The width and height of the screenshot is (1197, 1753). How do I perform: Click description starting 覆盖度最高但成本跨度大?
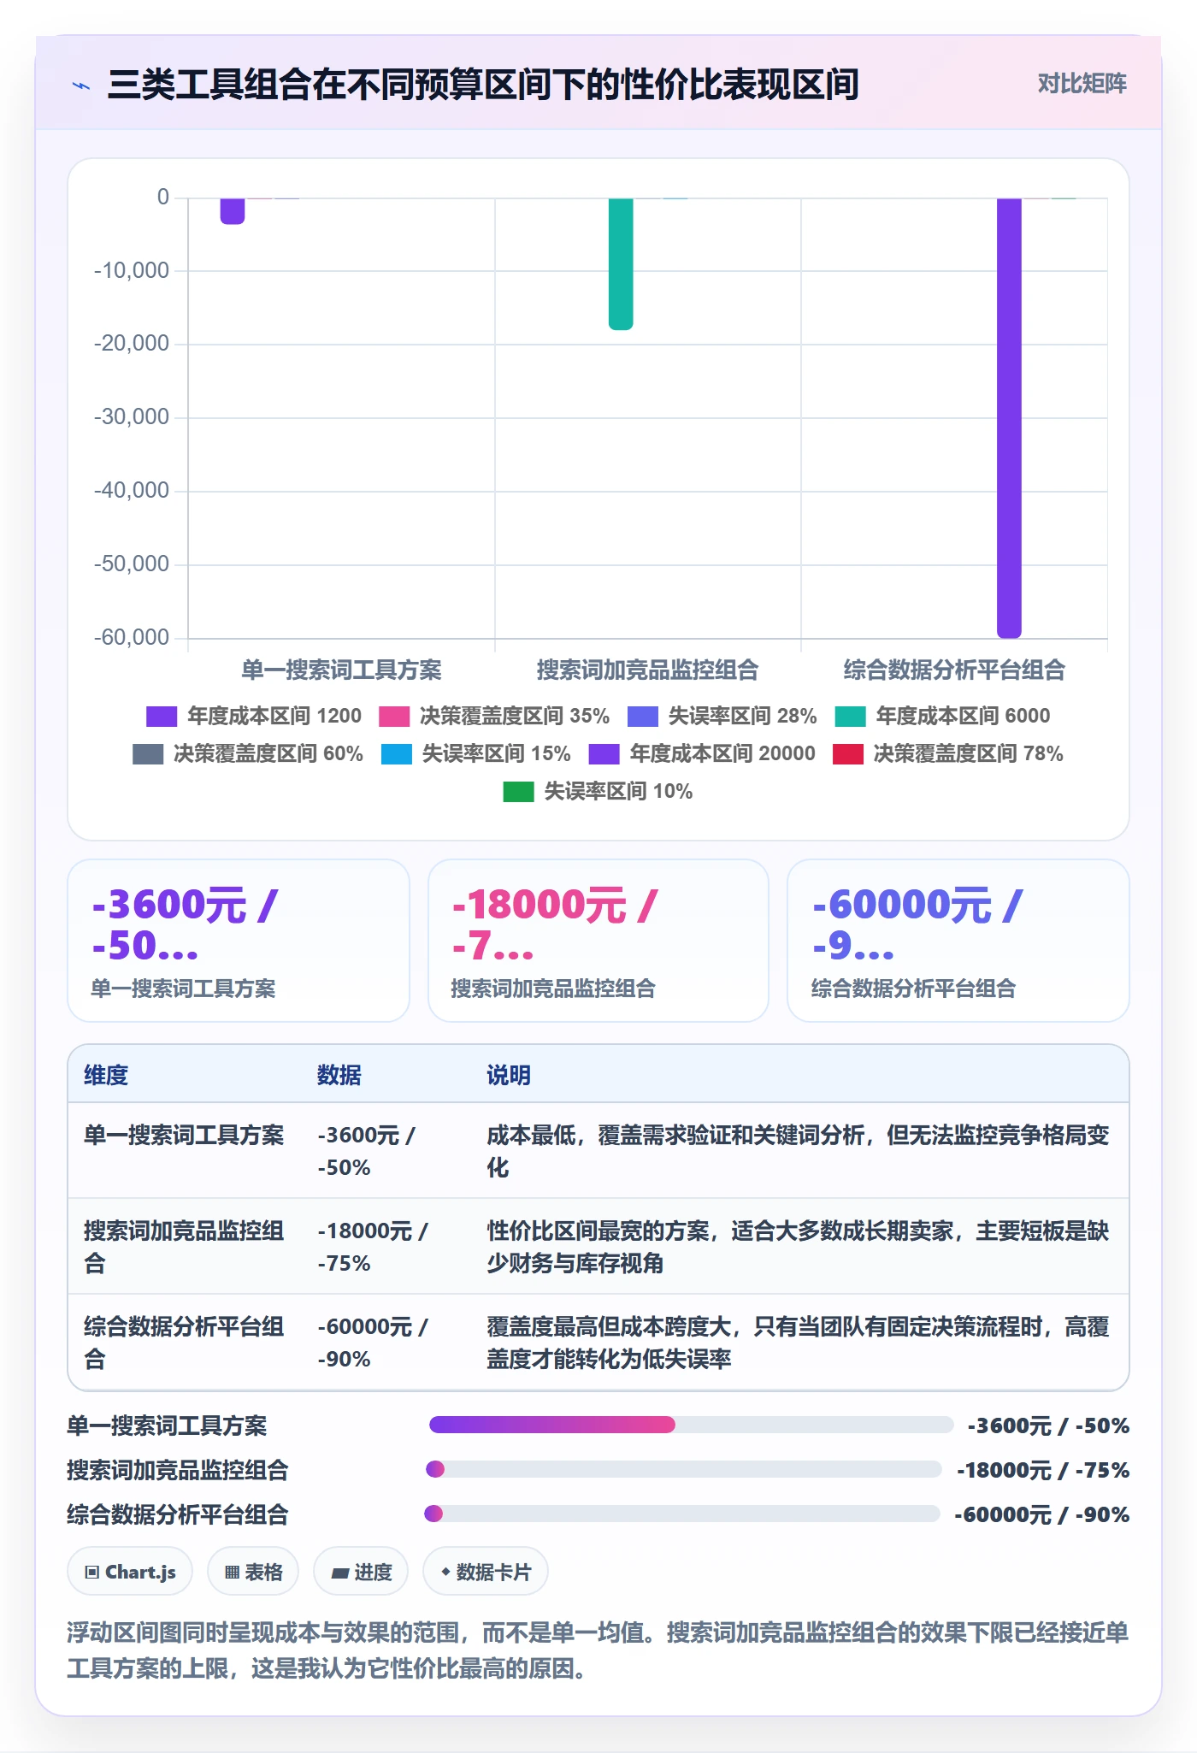798,1343
